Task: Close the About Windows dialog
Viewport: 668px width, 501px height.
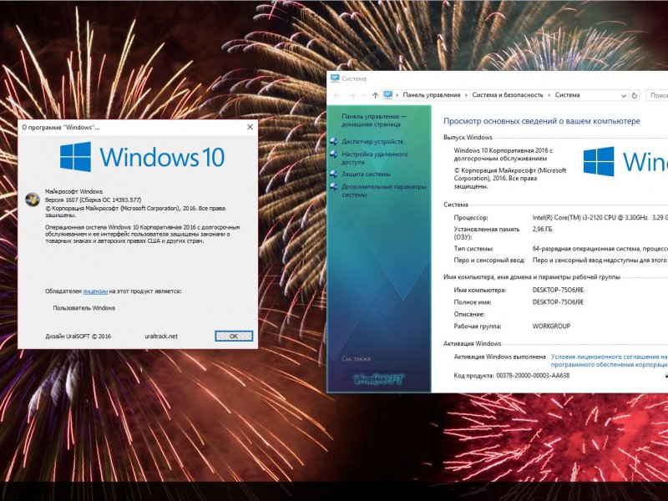Action: coord(250,127)
